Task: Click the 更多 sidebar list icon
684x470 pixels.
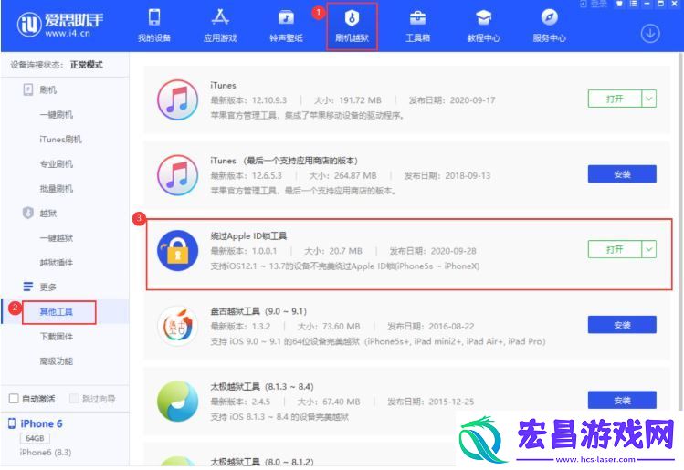Action: click(x=28, y=287)
